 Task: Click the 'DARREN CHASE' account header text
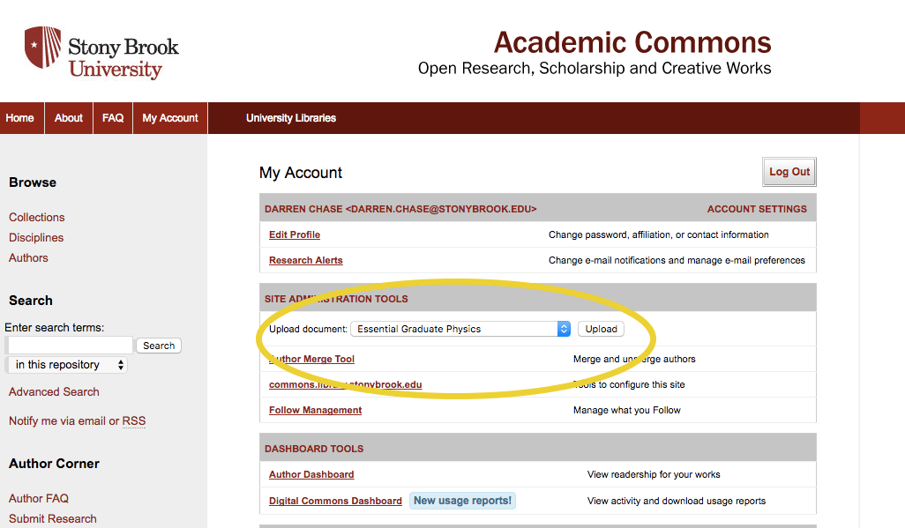tap(400, 209)
